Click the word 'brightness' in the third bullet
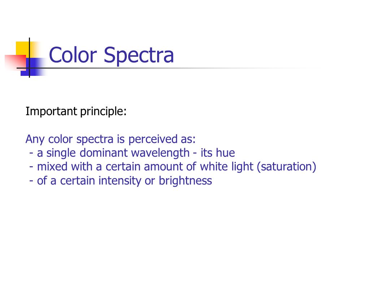 click(185, 181)
